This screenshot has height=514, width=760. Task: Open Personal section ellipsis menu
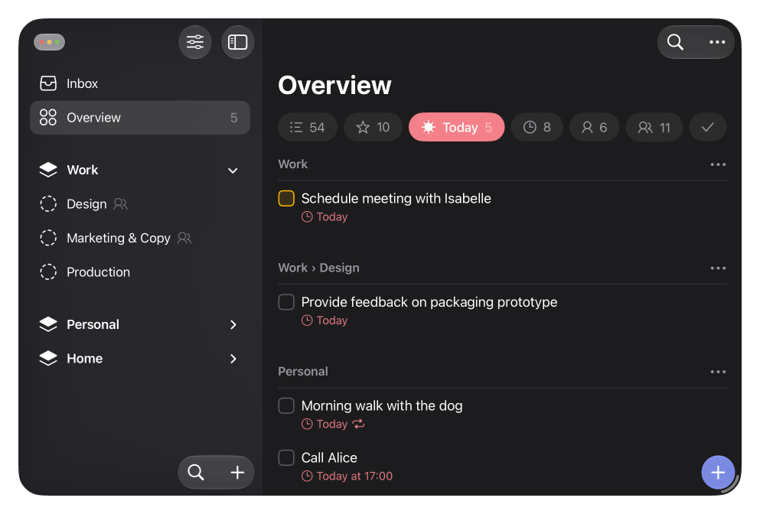click(x=718, y=372)
